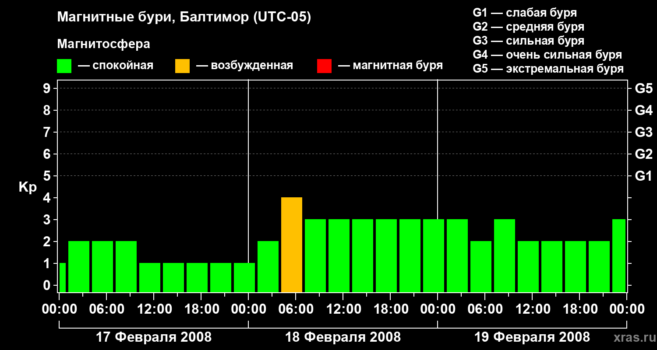
Task: Click the right-axis 'G4' level label
Action: (643, 110)
